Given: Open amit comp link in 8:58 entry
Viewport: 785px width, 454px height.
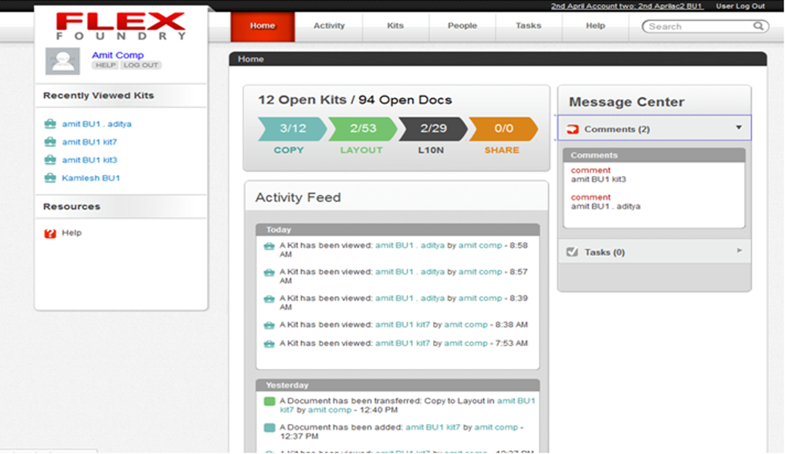Looking at the screenshot, I should (x=480, y=245).
